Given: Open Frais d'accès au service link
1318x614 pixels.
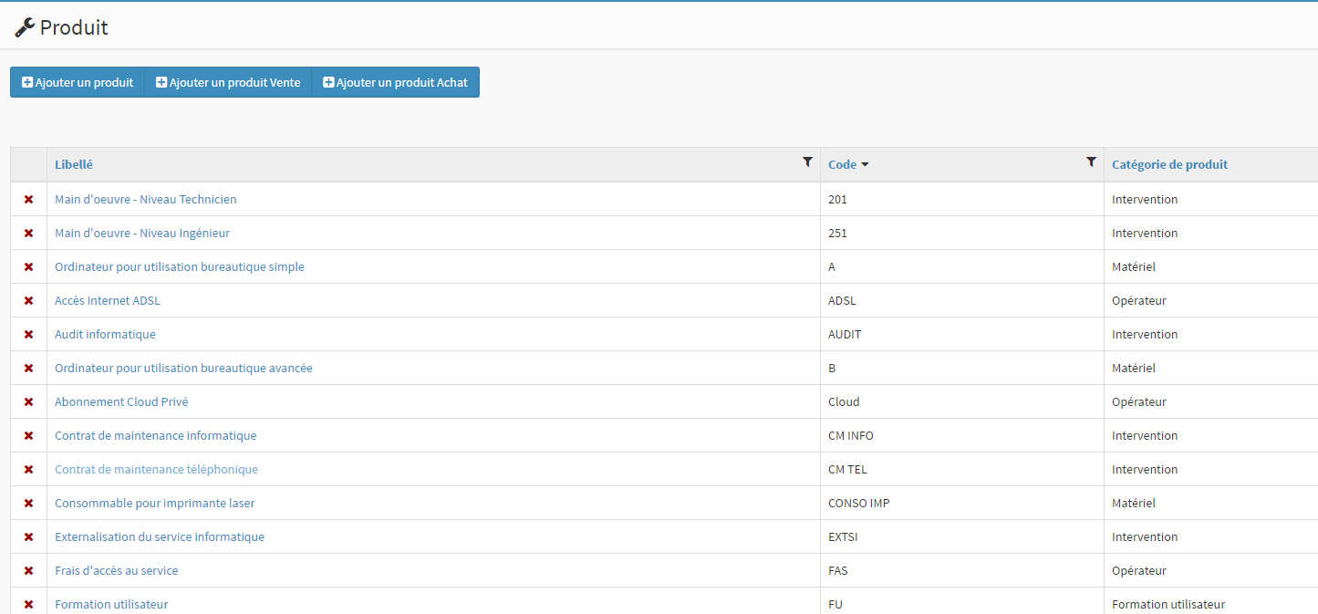Looking at the screenshot, I should [x=117, y=570].
